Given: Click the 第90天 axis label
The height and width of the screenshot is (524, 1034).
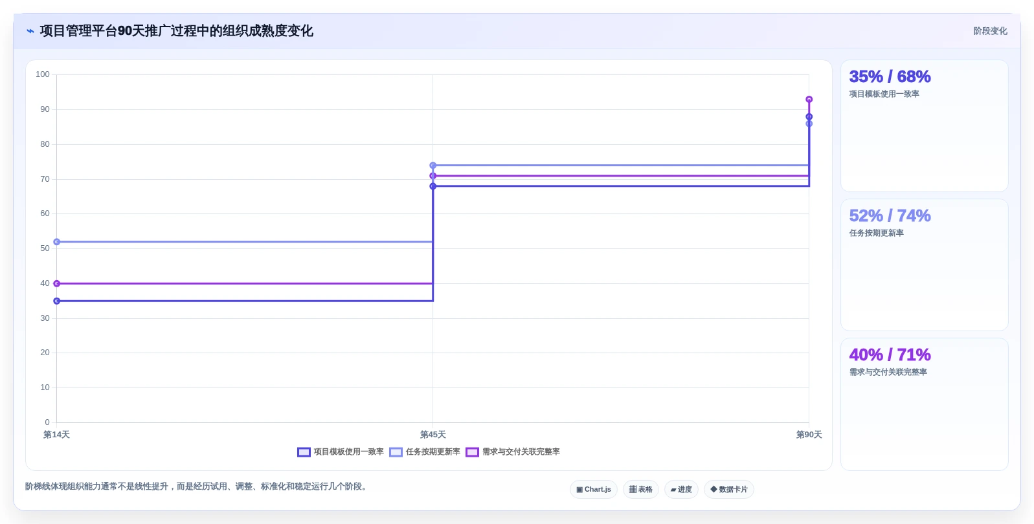Looking at the screenshot, I should tap(809, 435).
